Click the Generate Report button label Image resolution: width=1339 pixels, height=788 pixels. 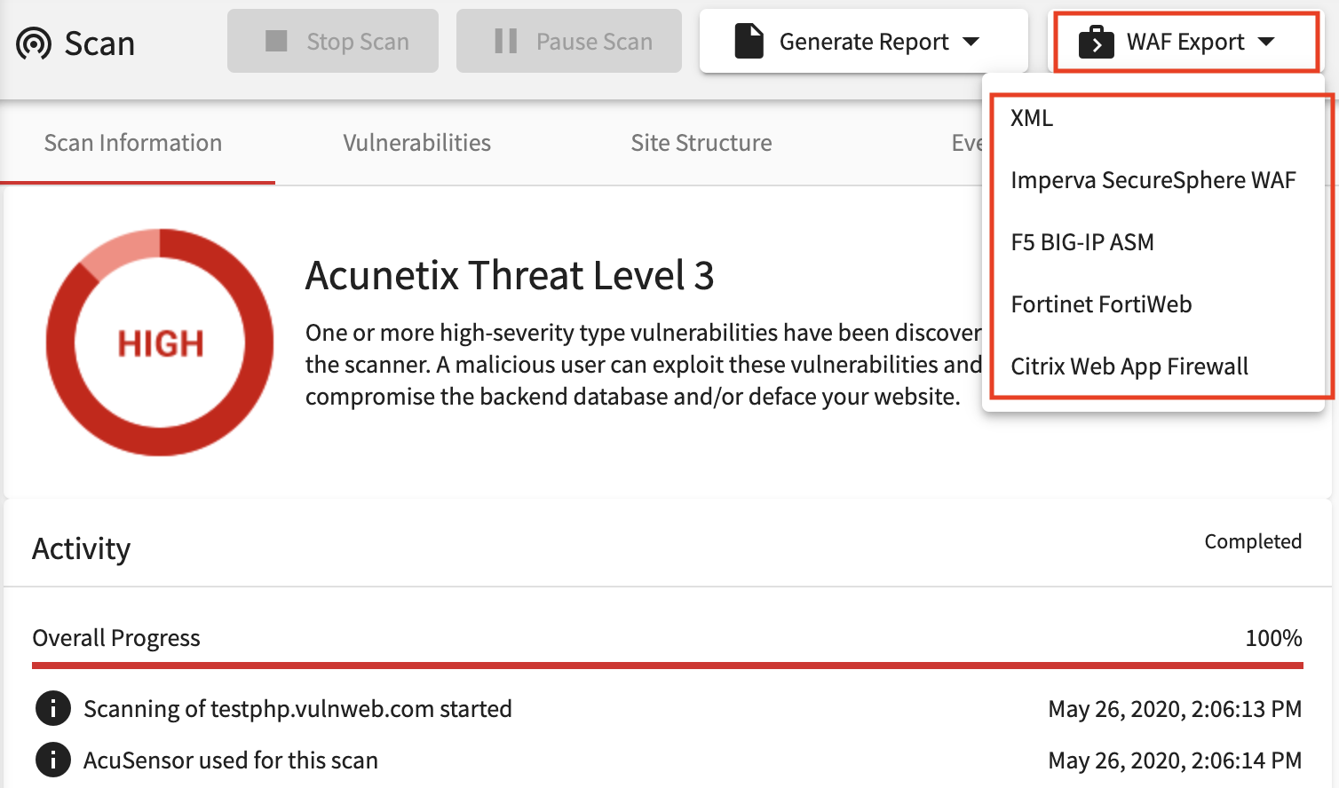tap(864, 42)
